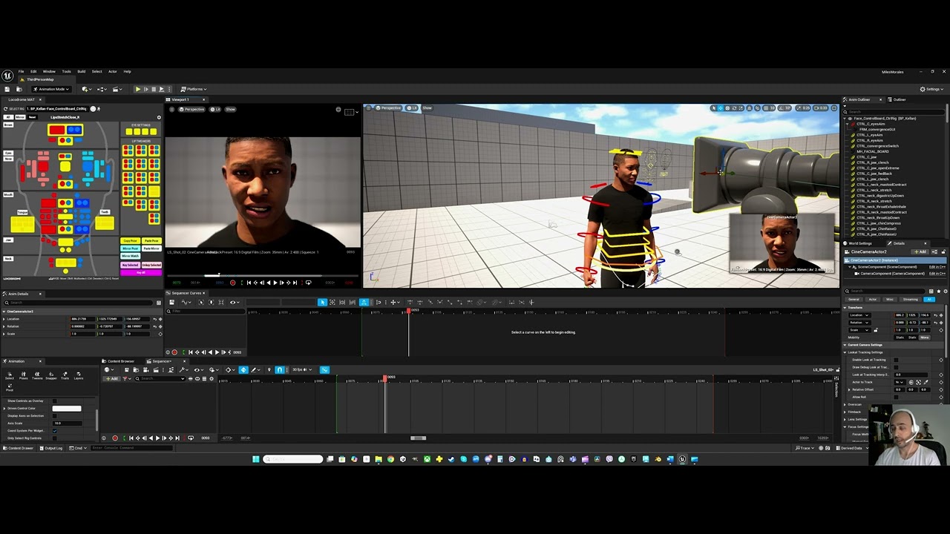
Task: Expand the Filmback section
Action: (845, 412)
